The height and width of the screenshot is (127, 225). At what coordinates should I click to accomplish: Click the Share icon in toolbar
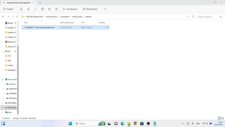click(49, 9)
